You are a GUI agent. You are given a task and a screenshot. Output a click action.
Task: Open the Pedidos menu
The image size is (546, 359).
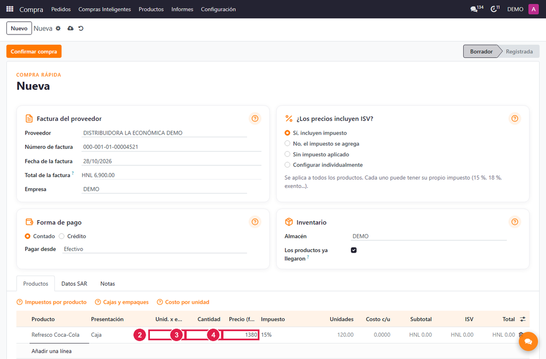pyautogui.click(x=61, y=9)
